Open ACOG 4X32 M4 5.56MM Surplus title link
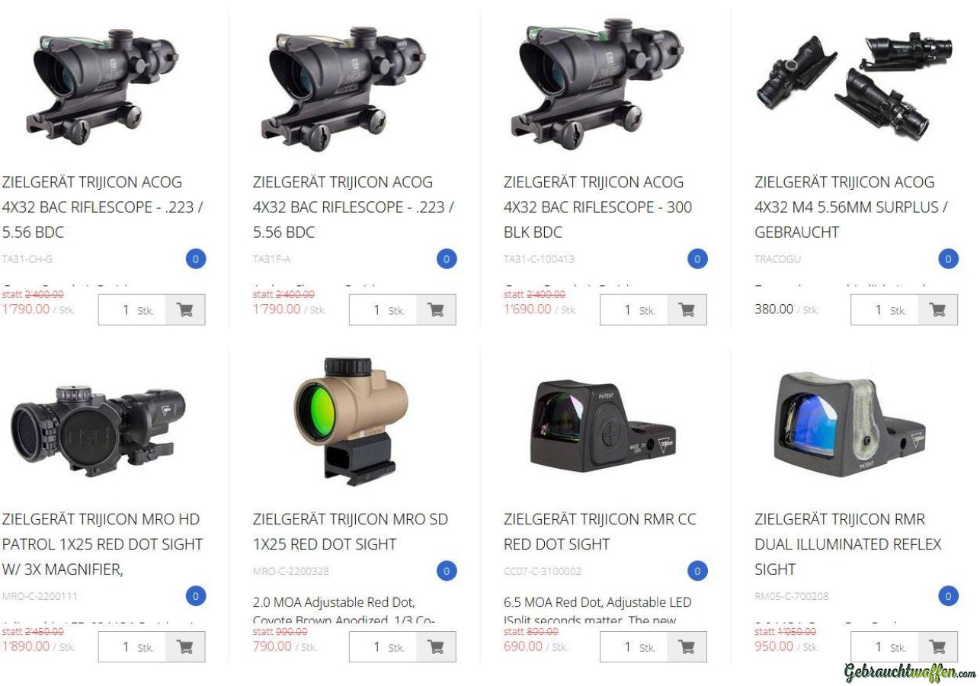Screen dimensions: 980x686 click(x=851, y=207)
